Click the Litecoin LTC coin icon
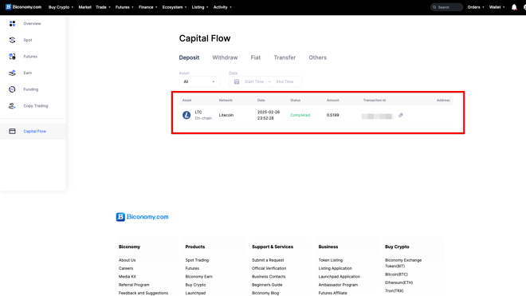Viewport: 526px width, 296px height. [x=186, y=115]
